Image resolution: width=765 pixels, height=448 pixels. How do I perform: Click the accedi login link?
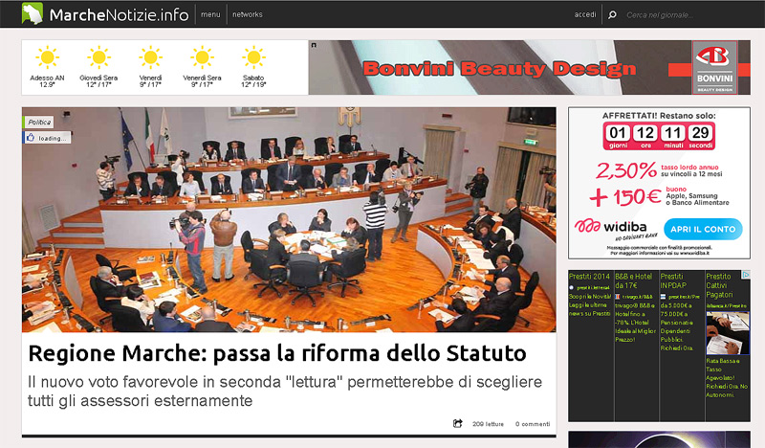click(x=585, y=14)
